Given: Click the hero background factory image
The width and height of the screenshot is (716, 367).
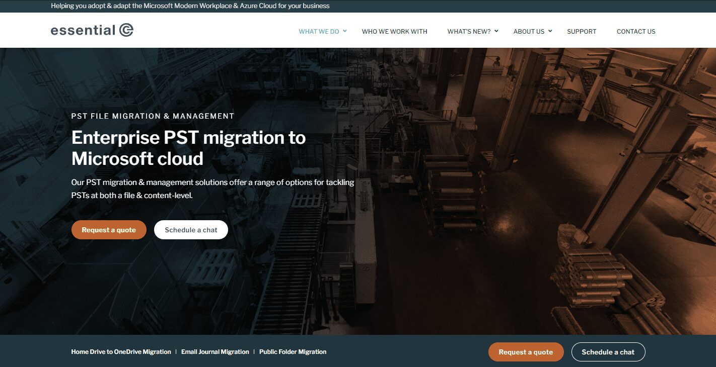Looking at the screenshot, I should 504,201.
